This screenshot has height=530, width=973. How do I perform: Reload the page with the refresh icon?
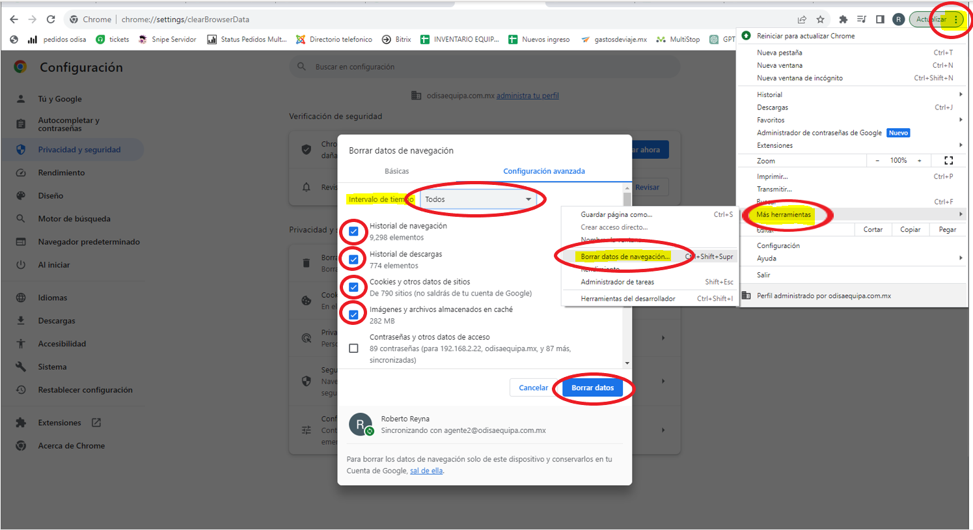pos(51,20)
